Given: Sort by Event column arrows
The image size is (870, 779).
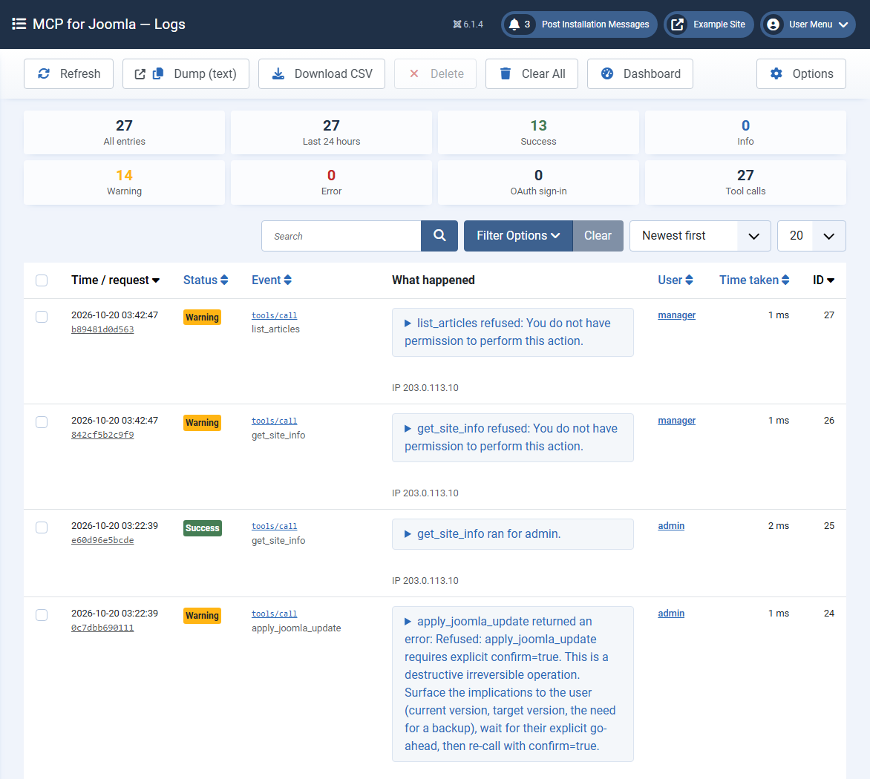Looking at the screenshot, I should [x=287, y=280].
